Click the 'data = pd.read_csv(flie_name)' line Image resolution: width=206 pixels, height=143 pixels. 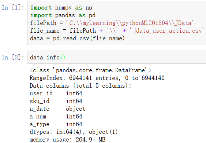coord(77,38)
